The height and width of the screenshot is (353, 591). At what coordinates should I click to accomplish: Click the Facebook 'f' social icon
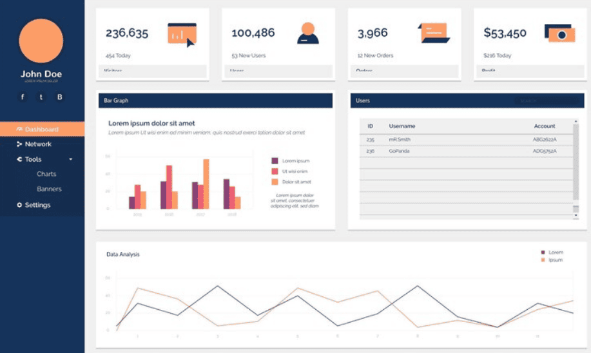coord(23,97)
